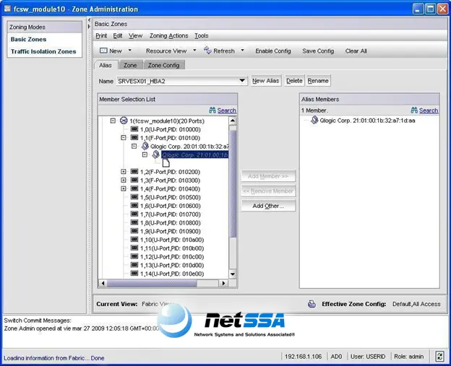Click the port icon for 1,5 U-Port
The image size is (451, 366).
pos(134,197)
